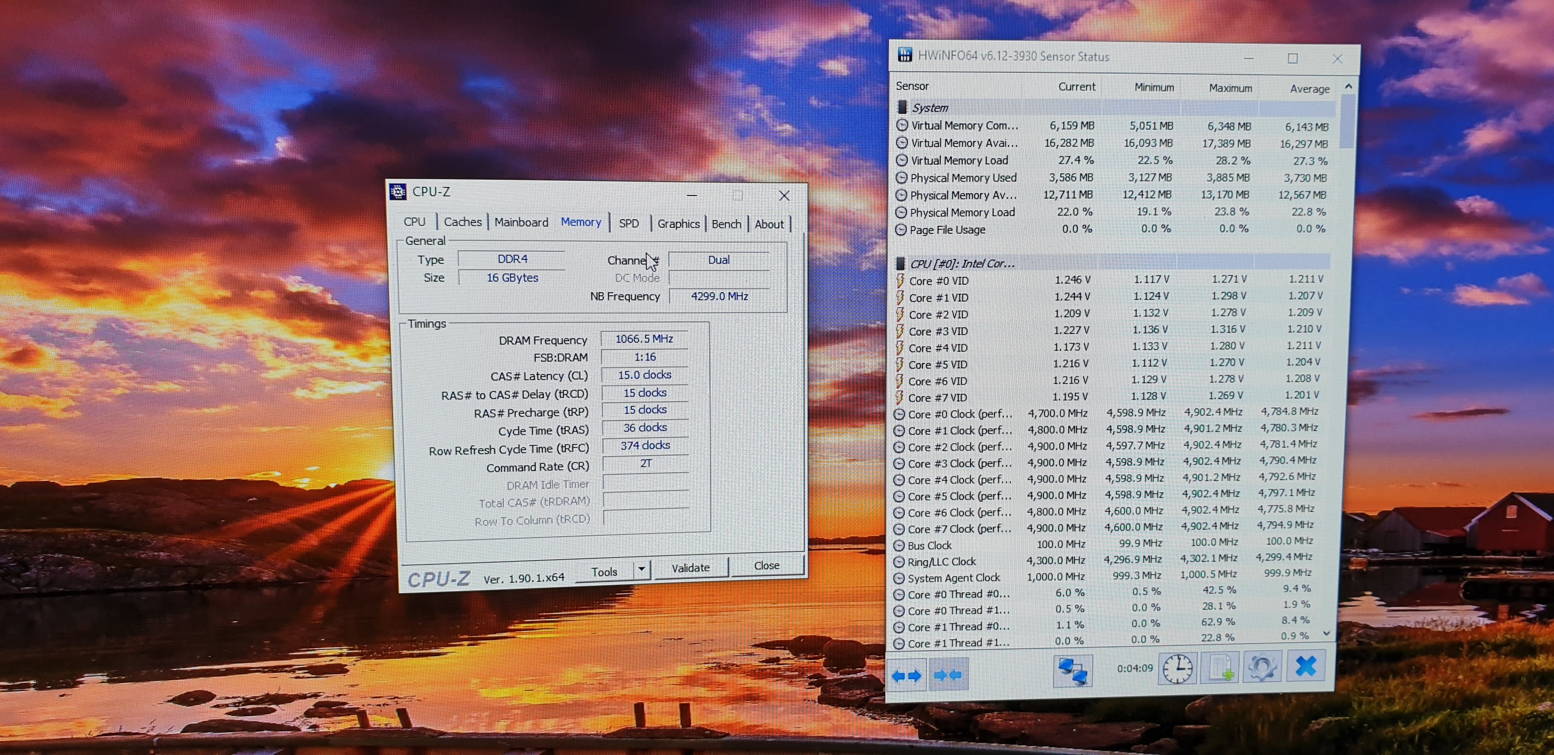This screenshot has width=1554, height=755.
Task: Open HWiNFO sensor settings gear icon
Action: tap(1261, 667)
